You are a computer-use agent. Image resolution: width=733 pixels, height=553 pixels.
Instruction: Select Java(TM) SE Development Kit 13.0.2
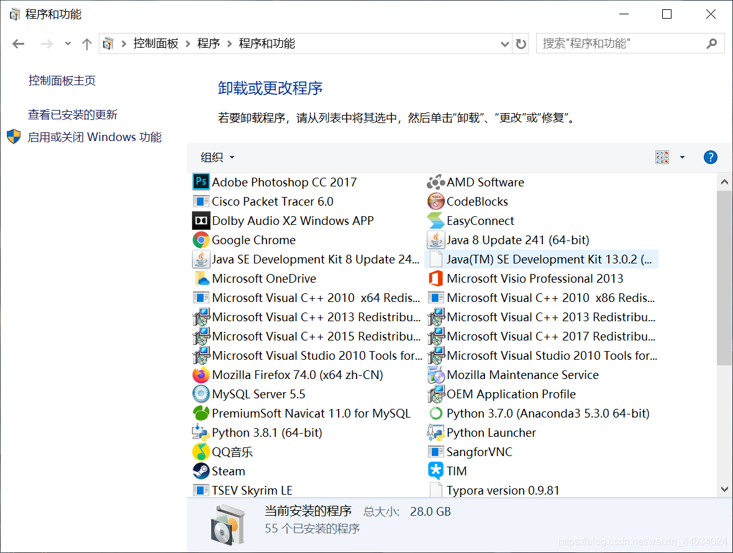coord(541,259)
